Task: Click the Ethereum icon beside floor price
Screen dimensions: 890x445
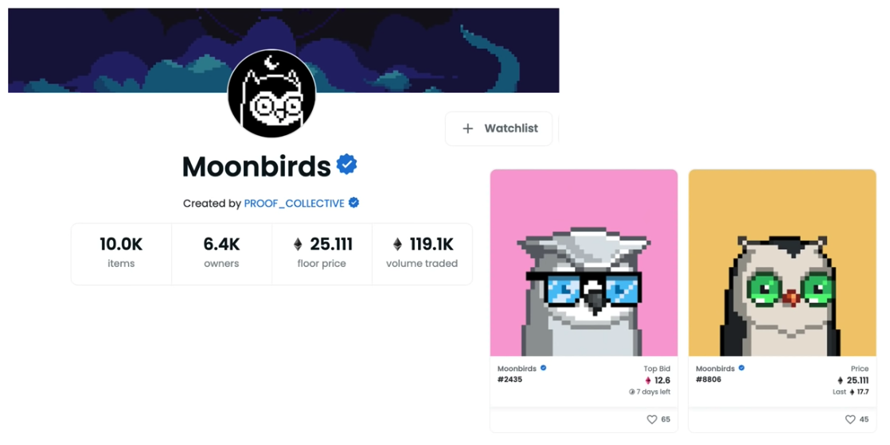Action: (x=298, y=244)
